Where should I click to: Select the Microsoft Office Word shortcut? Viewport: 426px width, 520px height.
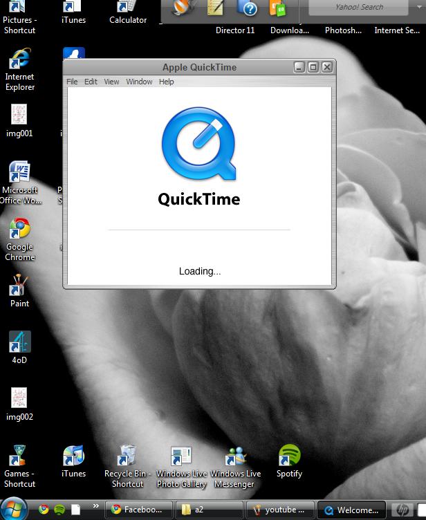pos(20,183)
